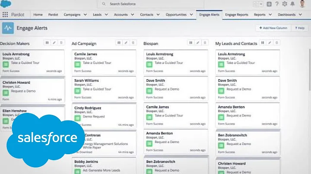This screenshot has height=174, width=311.
Task: Click form icon on Camile James Ad Campaign card
Action: click(78, 64)
